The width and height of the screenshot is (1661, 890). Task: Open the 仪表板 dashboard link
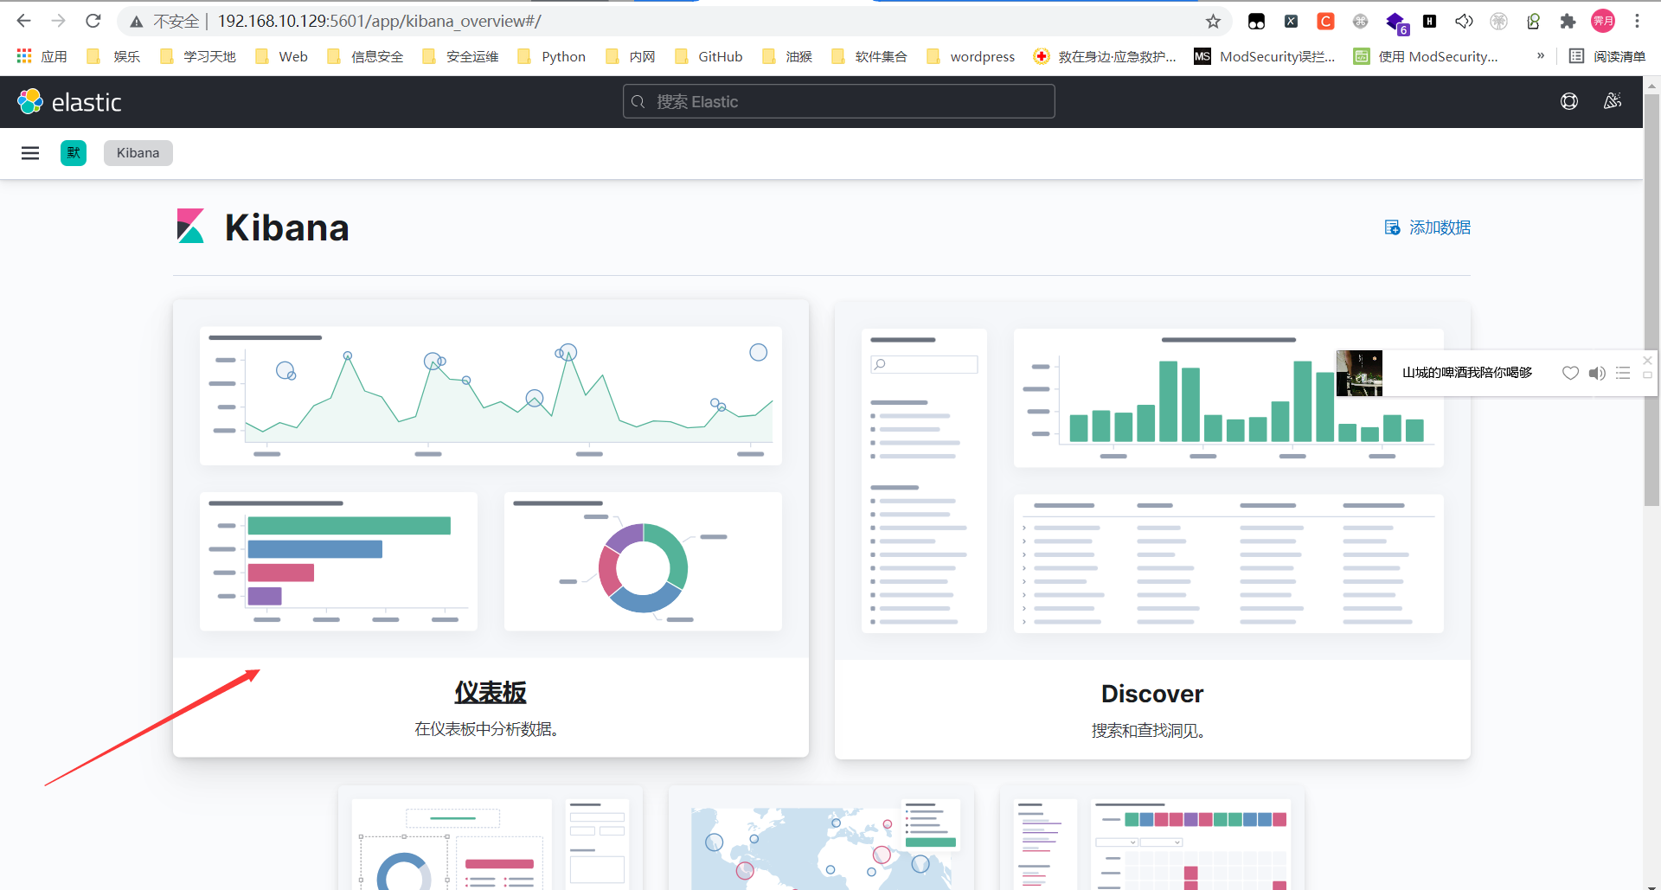pyautogui.click(x=491, y=692)
